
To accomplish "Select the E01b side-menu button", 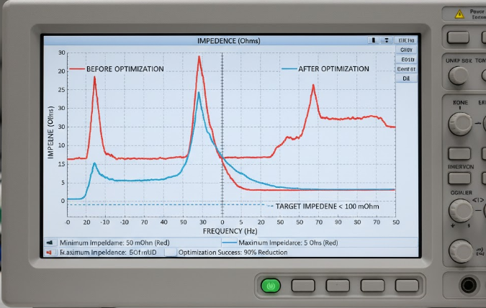I will 407,59.
